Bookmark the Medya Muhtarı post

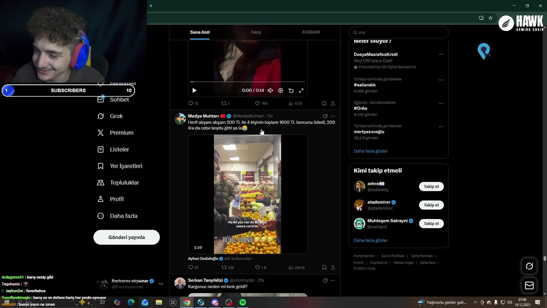pos(324,267)
